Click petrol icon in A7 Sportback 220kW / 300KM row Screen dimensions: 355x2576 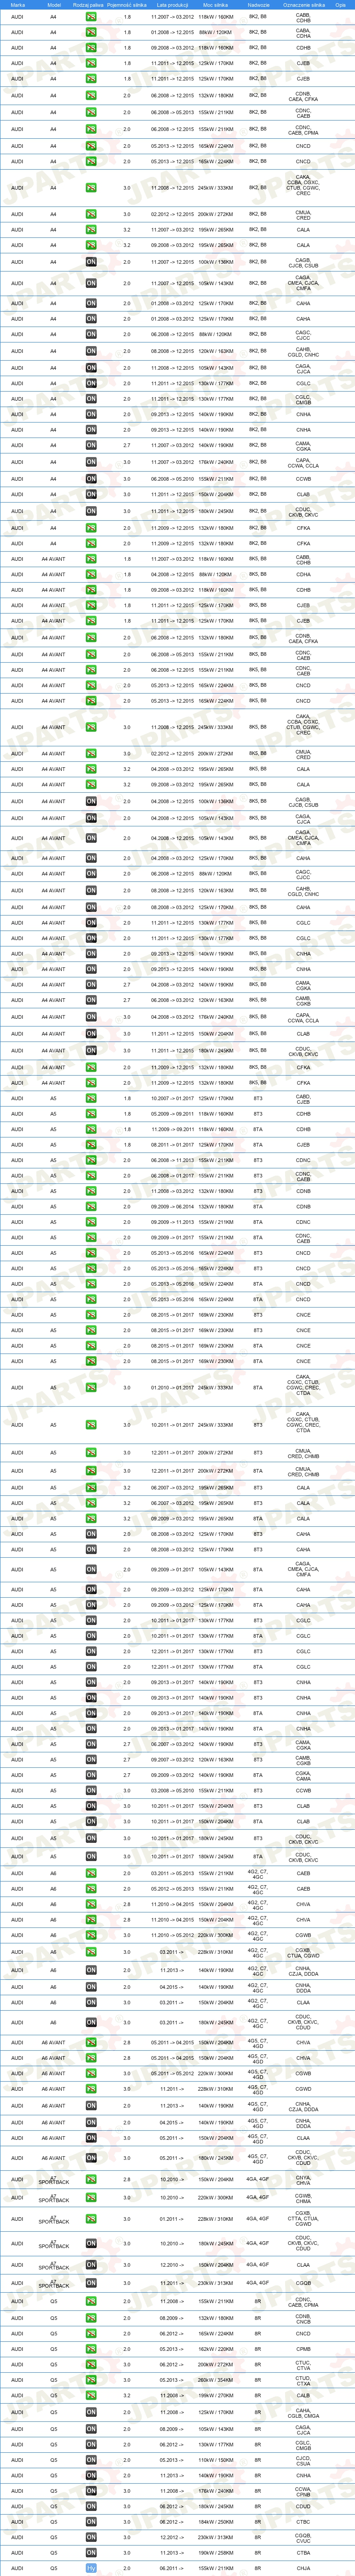(91, 2198)
